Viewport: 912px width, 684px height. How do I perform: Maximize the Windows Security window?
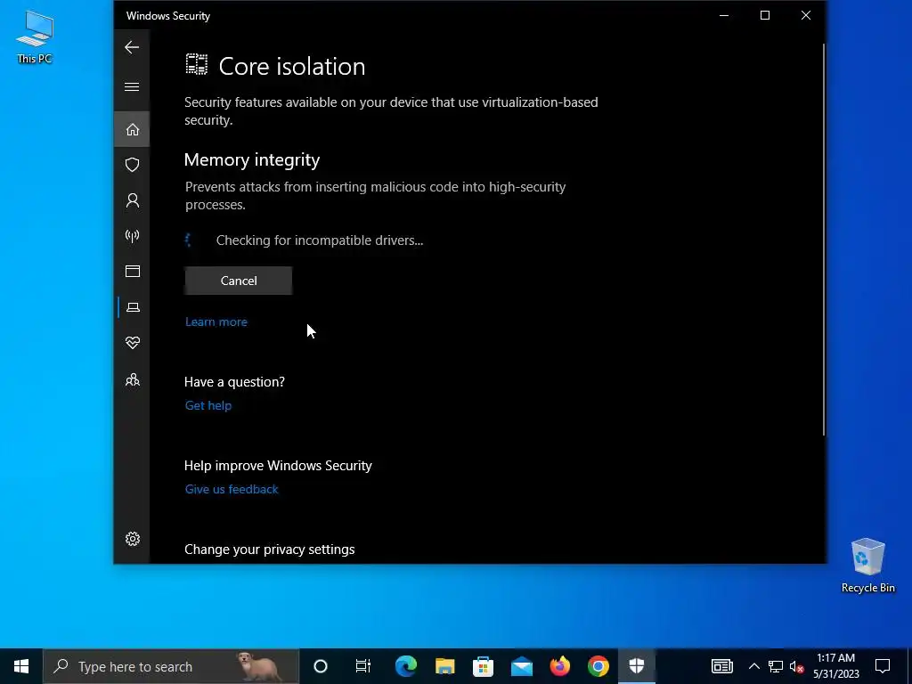point(765,16)
